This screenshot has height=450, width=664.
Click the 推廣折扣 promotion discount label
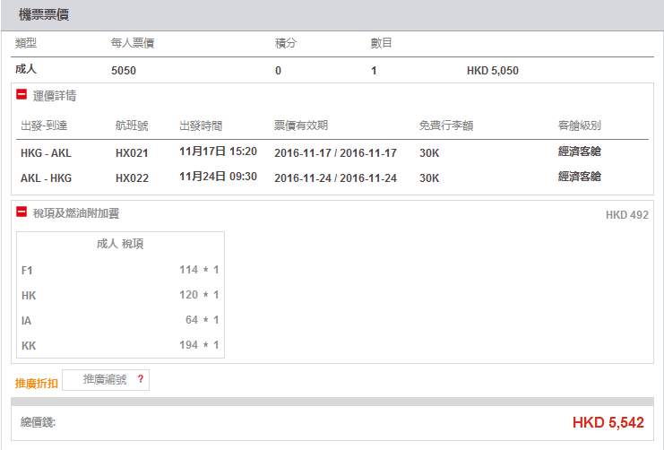[37, 383]
